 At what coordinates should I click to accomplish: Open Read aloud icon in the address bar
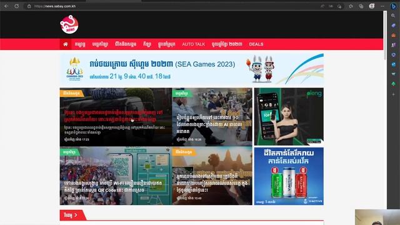point(322,6)
